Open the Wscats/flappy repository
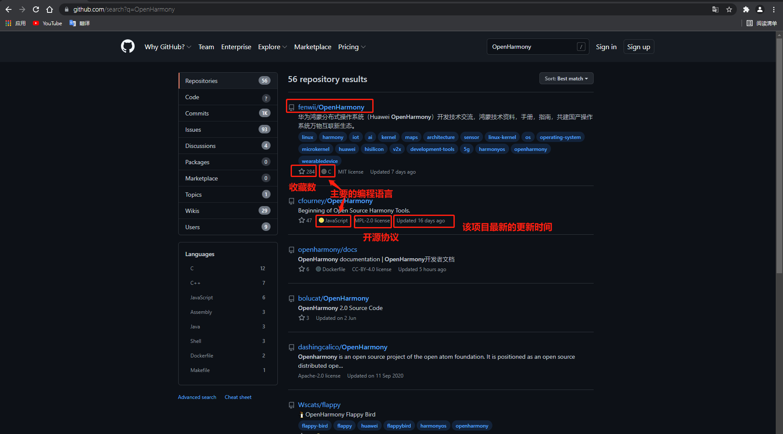Image resolution: width=783 pixels, height=434 pixels. (319, 404)
